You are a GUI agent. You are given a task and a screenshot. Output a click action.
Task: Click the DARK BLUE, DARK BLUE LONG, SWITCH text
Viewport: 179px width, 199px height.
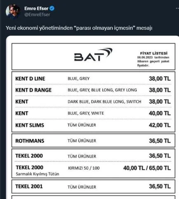[104, 102]
